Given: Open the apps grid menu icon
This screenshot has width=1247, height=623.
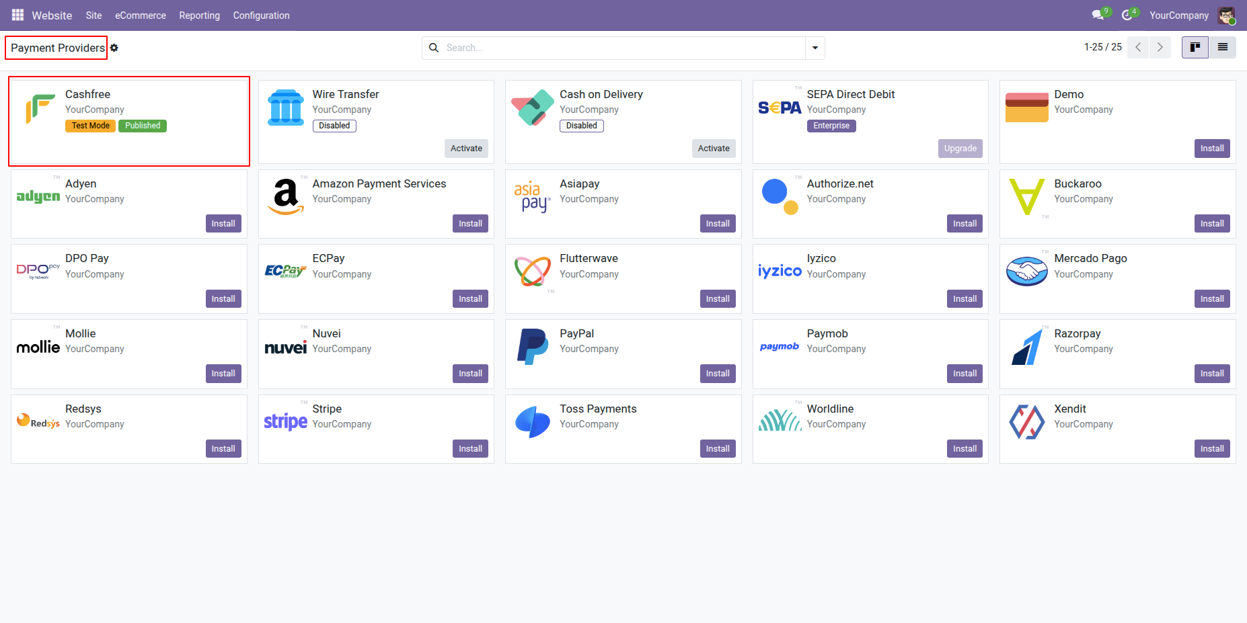Looking at the screenshot, I should coord(17,15).
